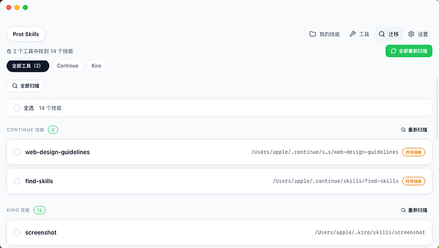Screen dimensions: 439x248
Task: Click the KIRO 技能 section heading
Action: 18,210
